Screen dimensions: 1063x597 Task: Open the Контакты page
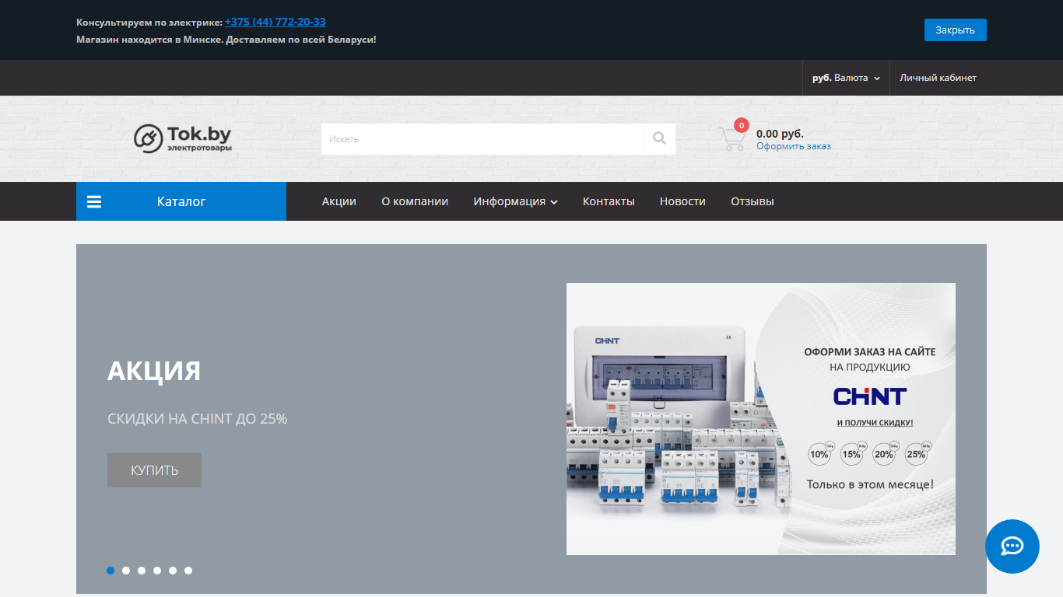click(x=609, y=201)
